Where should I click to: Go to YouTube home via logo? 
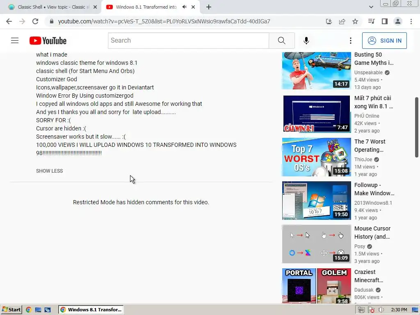(x=48, y=41)
